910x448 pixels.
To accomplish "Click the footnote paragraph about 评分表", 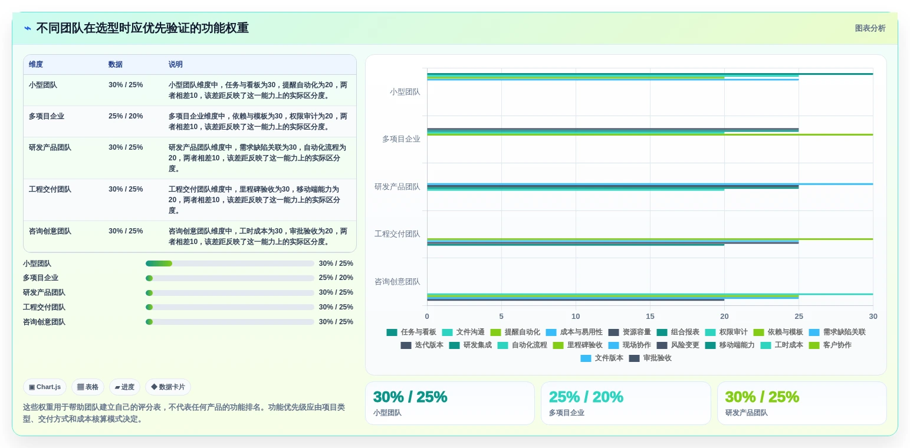I will coord(184,413).
